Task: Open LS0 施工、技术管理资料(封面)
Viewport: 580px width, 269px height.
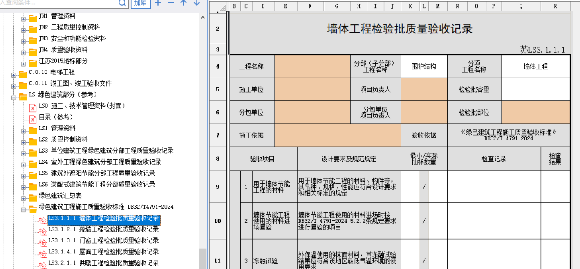Action: (x=82, y=106)
